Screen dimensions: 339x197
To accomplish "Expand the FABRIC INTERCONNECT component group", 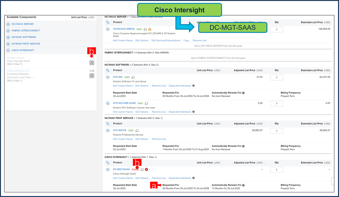I will (x=8, y=31).
